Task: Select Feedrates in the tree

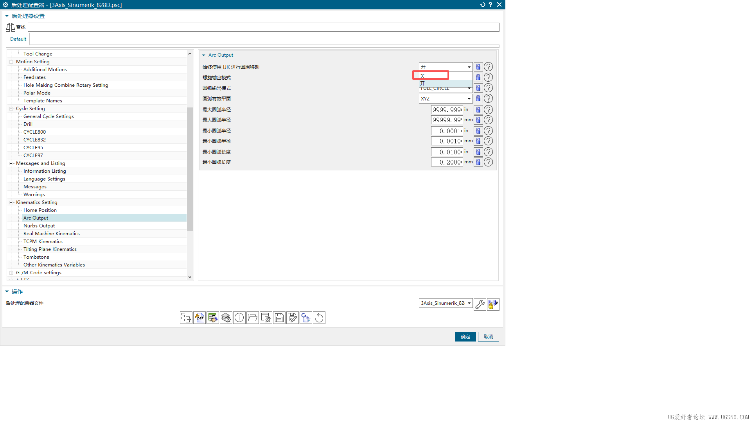Action: [34, 77]
